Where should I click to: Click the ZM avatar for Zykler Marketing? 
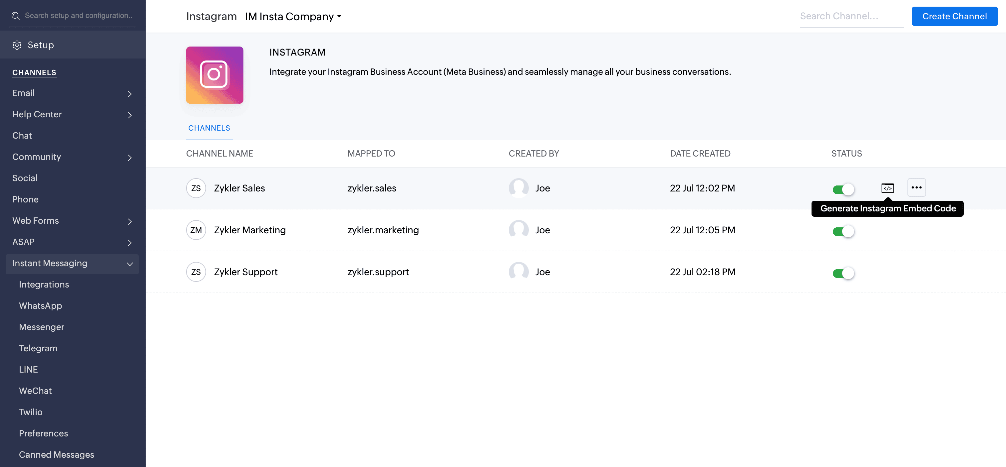[196, 230]
